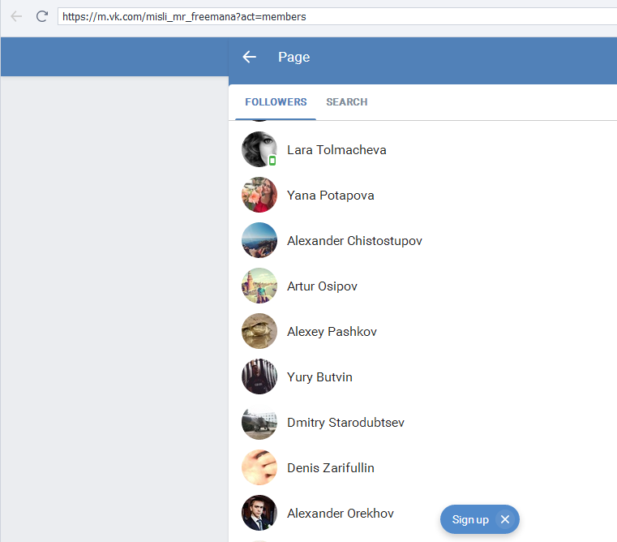Select the name Yury Butvin
The image size is (617, 542).
(319, 377)
